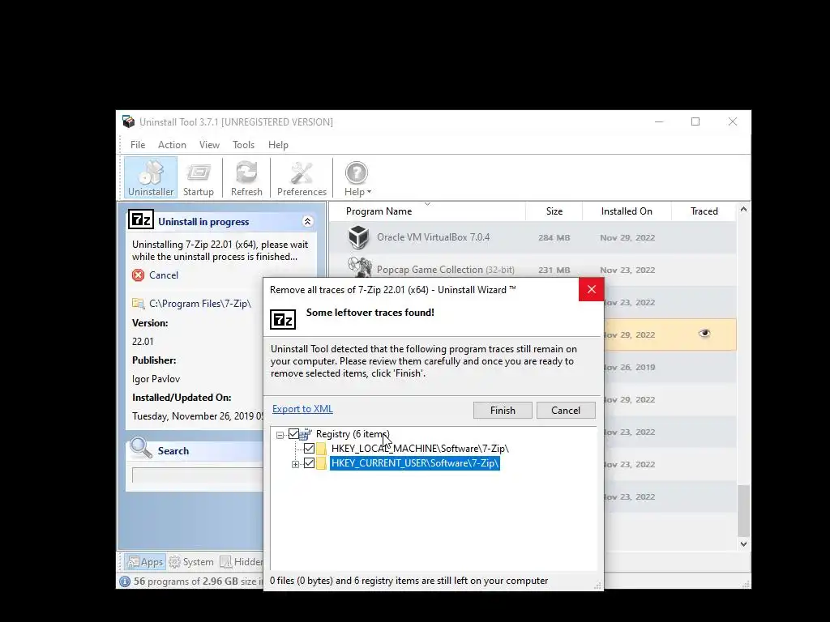
Task: Open the C:\Program Files\7-Zip\ folder link
Action: [x=200, y=304]
